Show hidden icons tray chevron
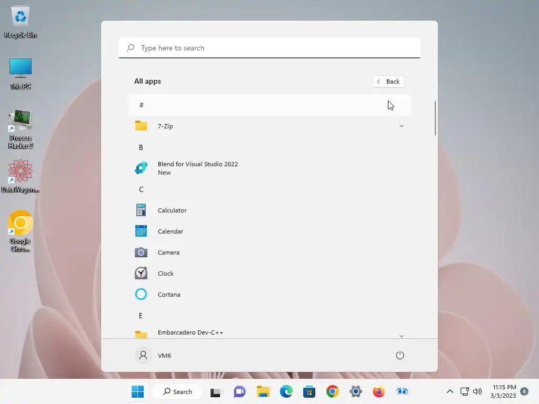Image resolution: width=539 pixels, height=404 pixels. [450, 391]
